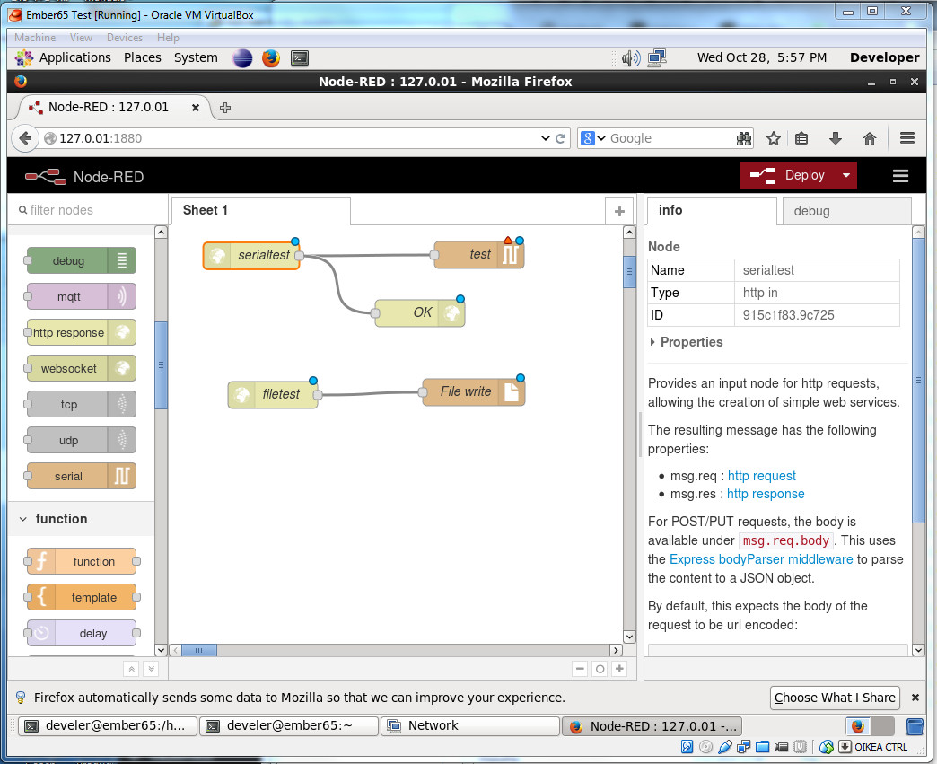Open the http request link
Screen dimensions: 937x764
[x=761, y=476]
